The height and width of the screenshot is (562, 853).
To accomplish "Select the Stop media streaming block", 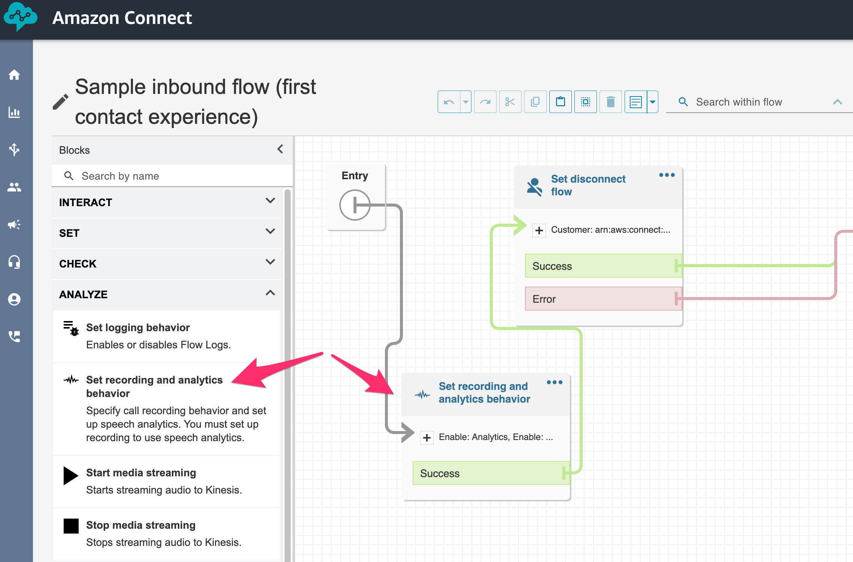I will click(x=167, y=534).
